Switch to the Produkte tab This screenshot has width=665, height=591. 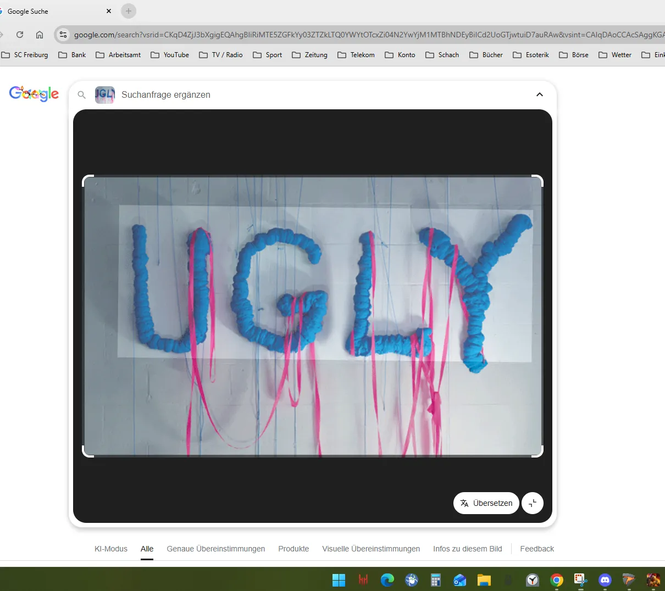click(293, 549)
